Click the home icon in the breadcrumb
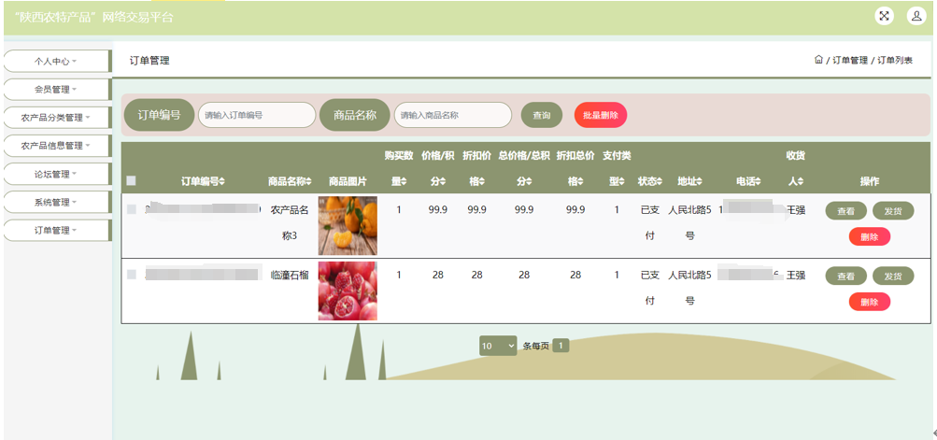Screen dimensions: 937x440 tap(818, 60)
